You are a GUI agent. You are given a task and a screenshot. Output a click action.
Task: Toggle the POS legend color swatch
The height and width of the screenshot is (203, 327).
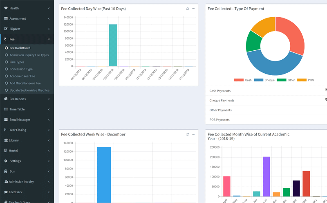pyautogui.click(x=302, y=80)
